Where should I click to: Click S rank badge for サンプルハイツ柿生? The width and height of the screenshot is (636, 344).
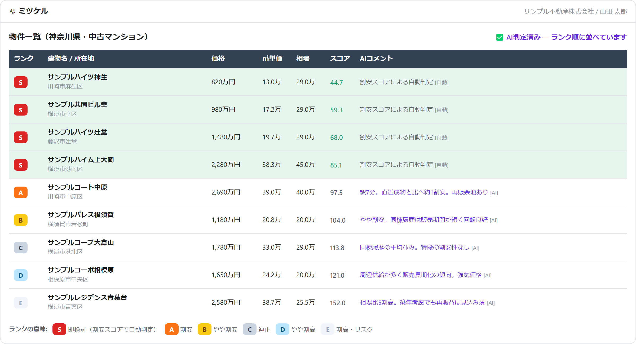21,82
